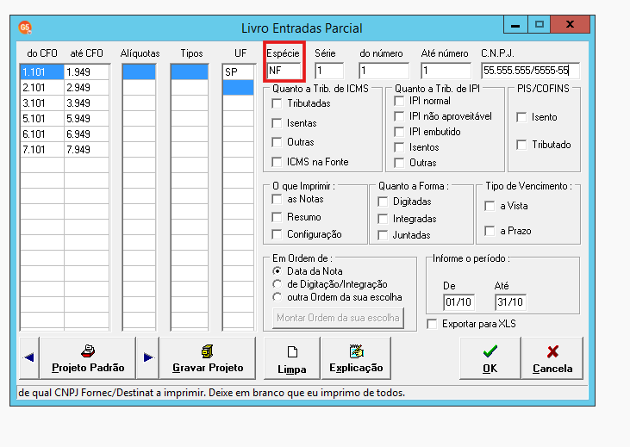
Task: Clear the form with Limpa button
Action: click(x=292, y=357)
